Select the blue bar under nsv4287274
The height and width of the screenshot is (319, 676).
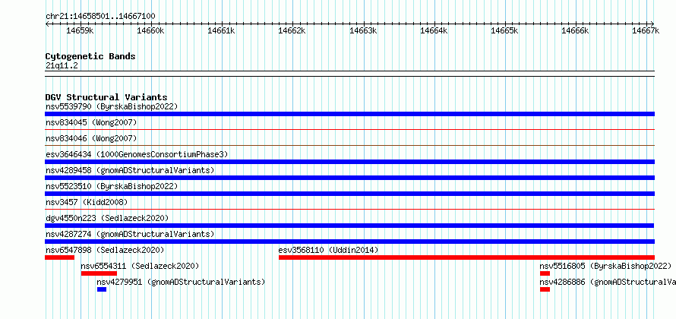[x=349, y=242]
